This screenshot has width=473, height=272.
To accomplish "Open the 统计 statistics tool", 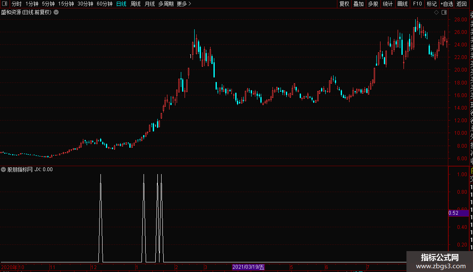I will click(388, 4).
